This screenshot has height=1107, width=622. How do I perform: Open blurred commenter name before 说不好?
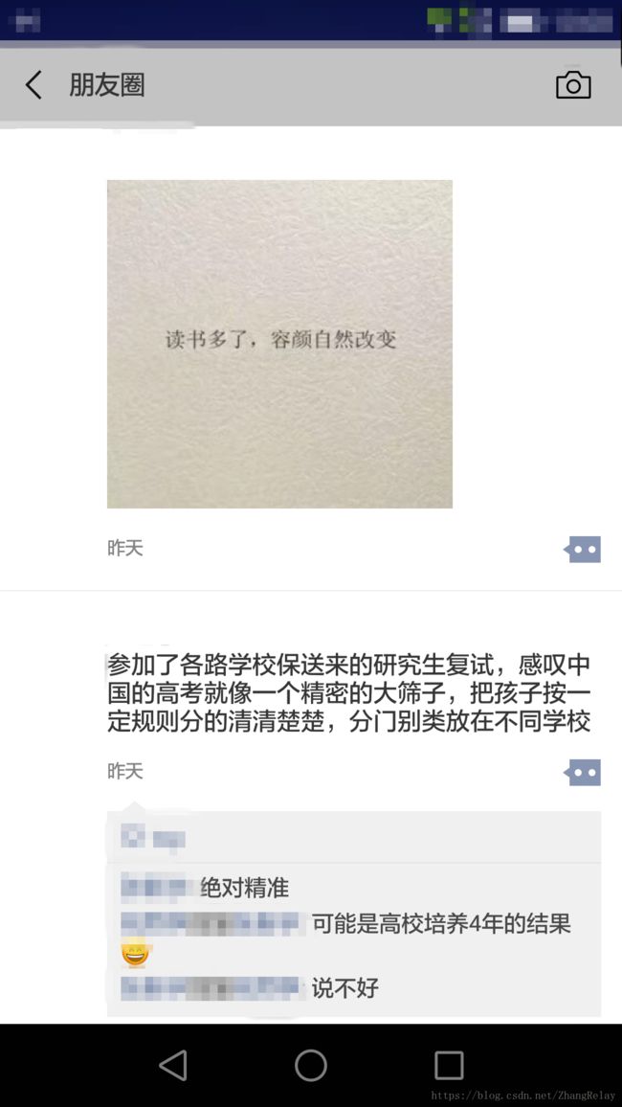pyautogui.click(x=213, y=987)
